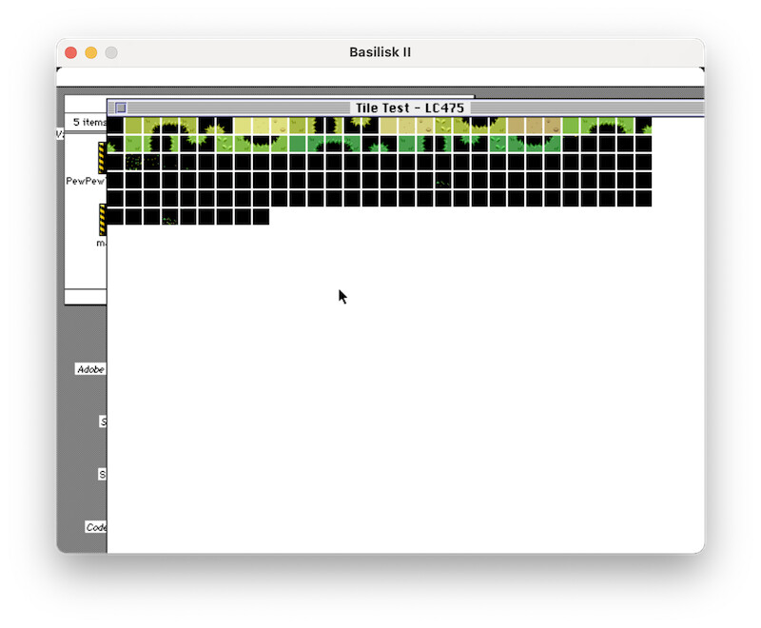Select the last tile in the top row
Viewport: 761px width, 628px height.
coord(643,126)
